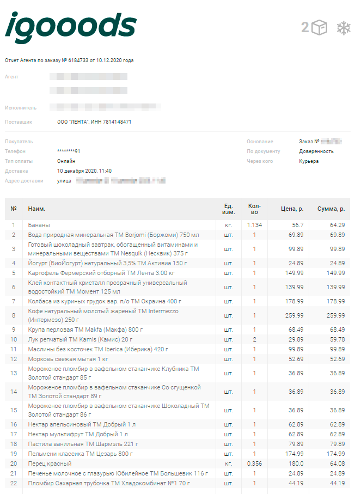Click the snowflake frozen icon

point(344,28)
